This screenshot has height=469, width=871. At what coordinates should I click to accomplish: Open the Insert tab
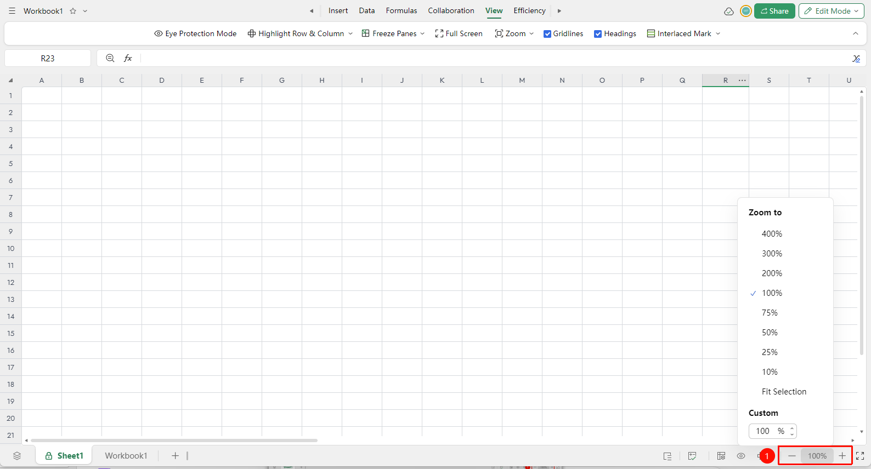tap(338, 11)
